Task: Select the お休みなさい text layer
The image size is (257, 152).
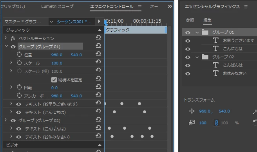Action: [235, 73]
